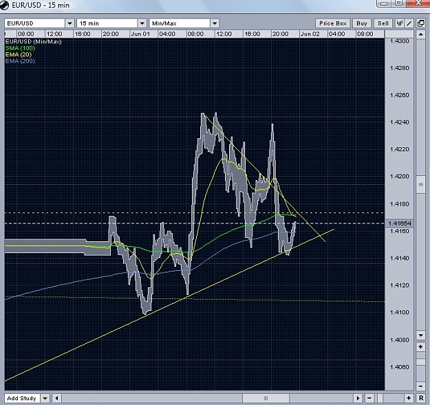The height and width of the screenshot is (405, 430).
Task: Zoom in price axis with plus
Action: point(420,347)
